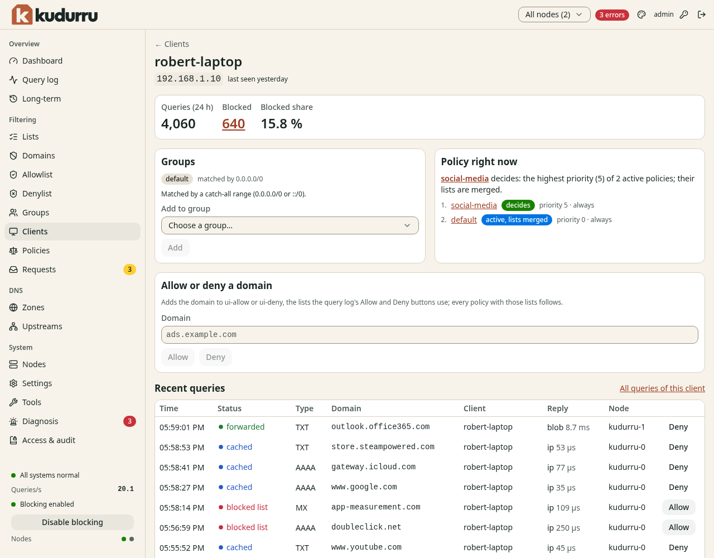Click Deny for outlook.office365.com query
The image size is (714, 558).
click(678, 427)
